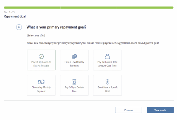The width and height of the screenshot is (177, 120).
Task: Click the hourglass icon
Action: [x=74, y=82]
